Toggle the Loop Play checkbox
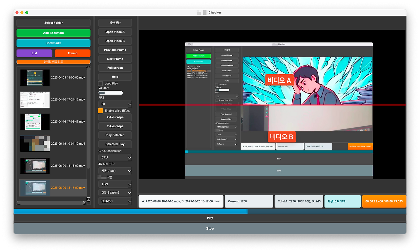The width and height of the screenshot is (420, 252). 100,84
